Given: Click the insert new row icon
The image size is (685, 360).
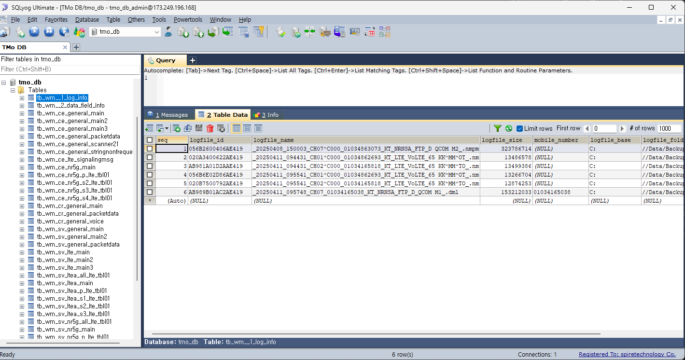Looking at the screenshot, I should click(x=177, y=128).
